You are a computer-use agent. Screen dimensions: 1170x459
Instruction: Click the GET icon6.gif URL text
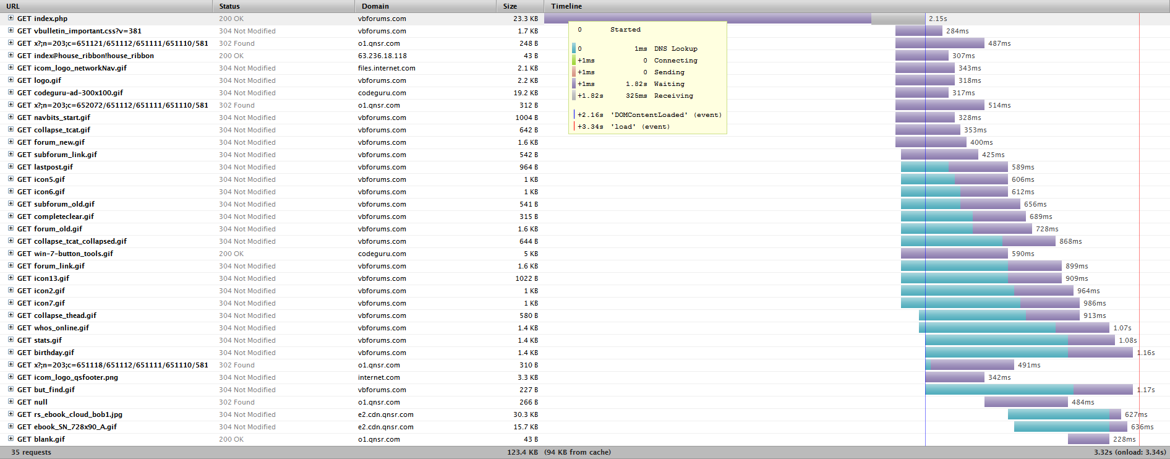click(x=41, y=192)
